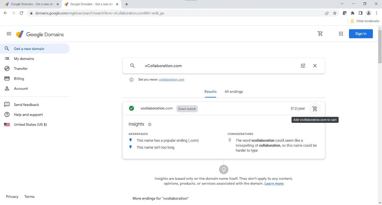Viewport: 382px width, 205px height.
Task: Switch to the Results tab
Action: (210, 92)
